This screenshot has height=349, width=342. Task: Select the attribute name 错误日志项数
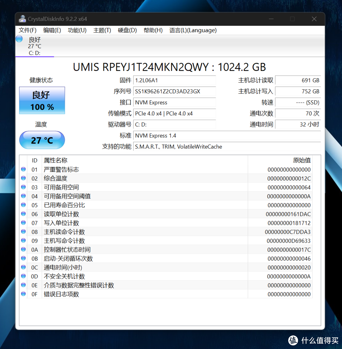61,294
